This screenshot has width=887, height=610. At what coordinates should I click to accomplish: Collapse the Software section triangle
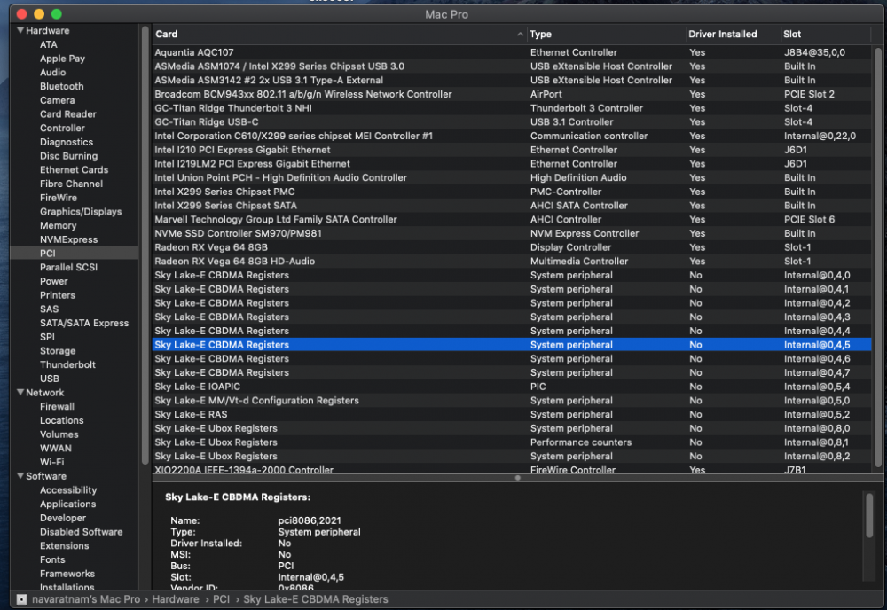[x=20, y=475]
